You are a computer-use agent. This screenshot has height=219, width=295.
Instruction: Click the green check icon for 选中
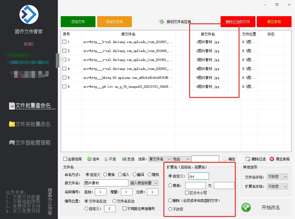[89, 159]
